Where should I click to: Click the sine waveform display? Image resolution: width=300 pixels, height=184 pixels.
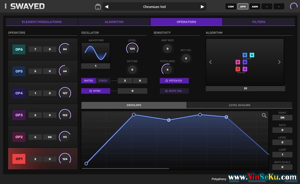(95, 52)
